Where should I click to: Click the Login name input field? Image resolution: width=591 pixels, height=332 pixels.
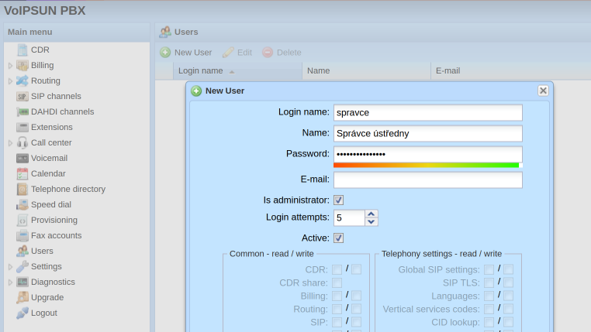click(428, 113)
